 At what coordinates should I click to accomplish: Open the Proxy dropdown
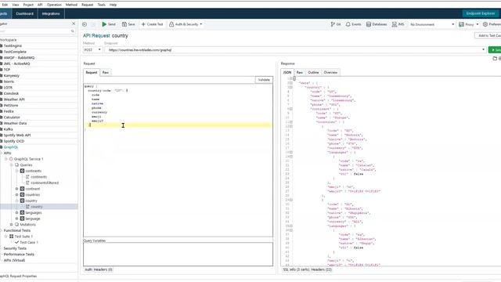(x=469, y=24)
